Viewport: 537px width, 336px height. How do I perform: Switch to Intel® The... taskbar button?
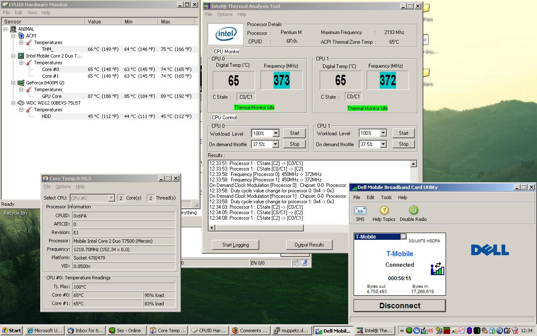click(x=374, y=331)
